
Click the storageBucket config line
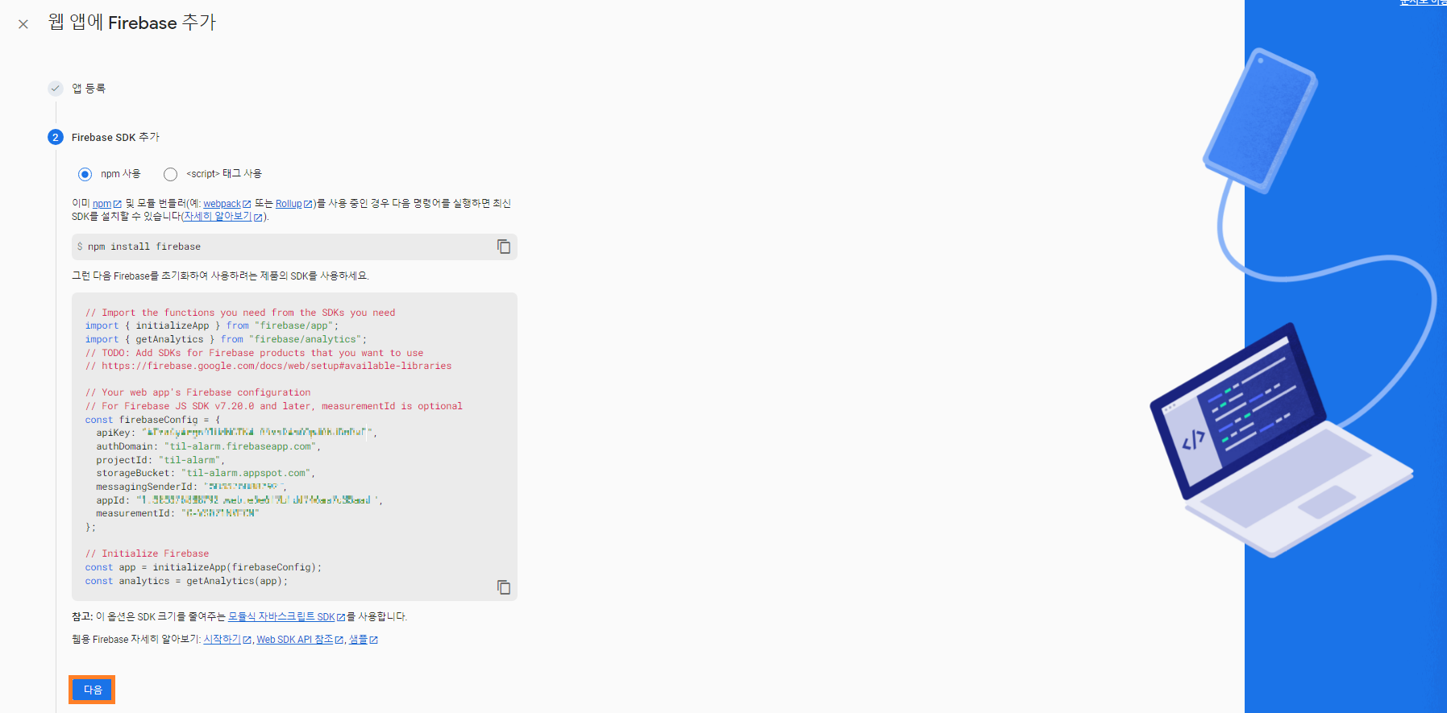point(206,473)
